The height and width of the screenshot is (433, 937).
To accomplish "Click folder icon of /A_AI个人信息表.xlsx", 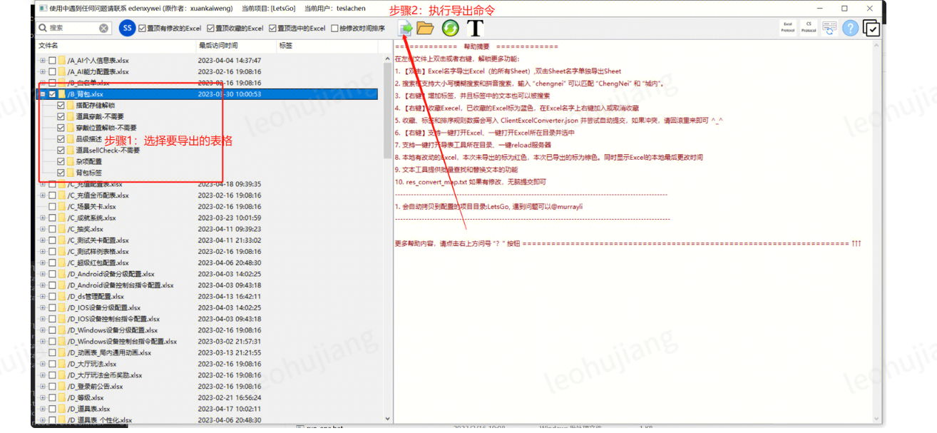I will (62, 61).
